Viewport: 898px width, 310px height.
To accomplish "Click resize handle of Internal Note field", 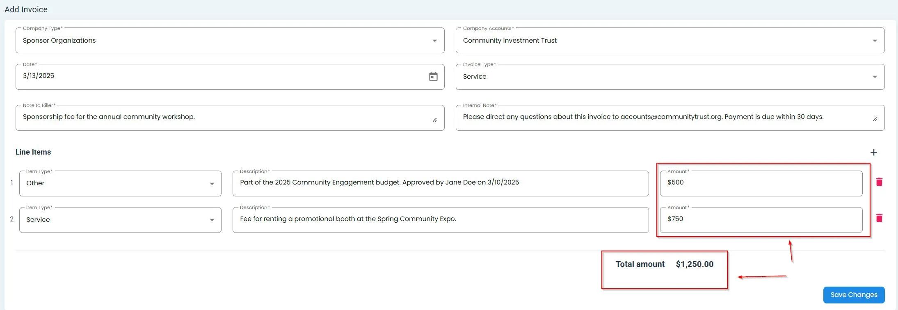I will tap(875, 119).
